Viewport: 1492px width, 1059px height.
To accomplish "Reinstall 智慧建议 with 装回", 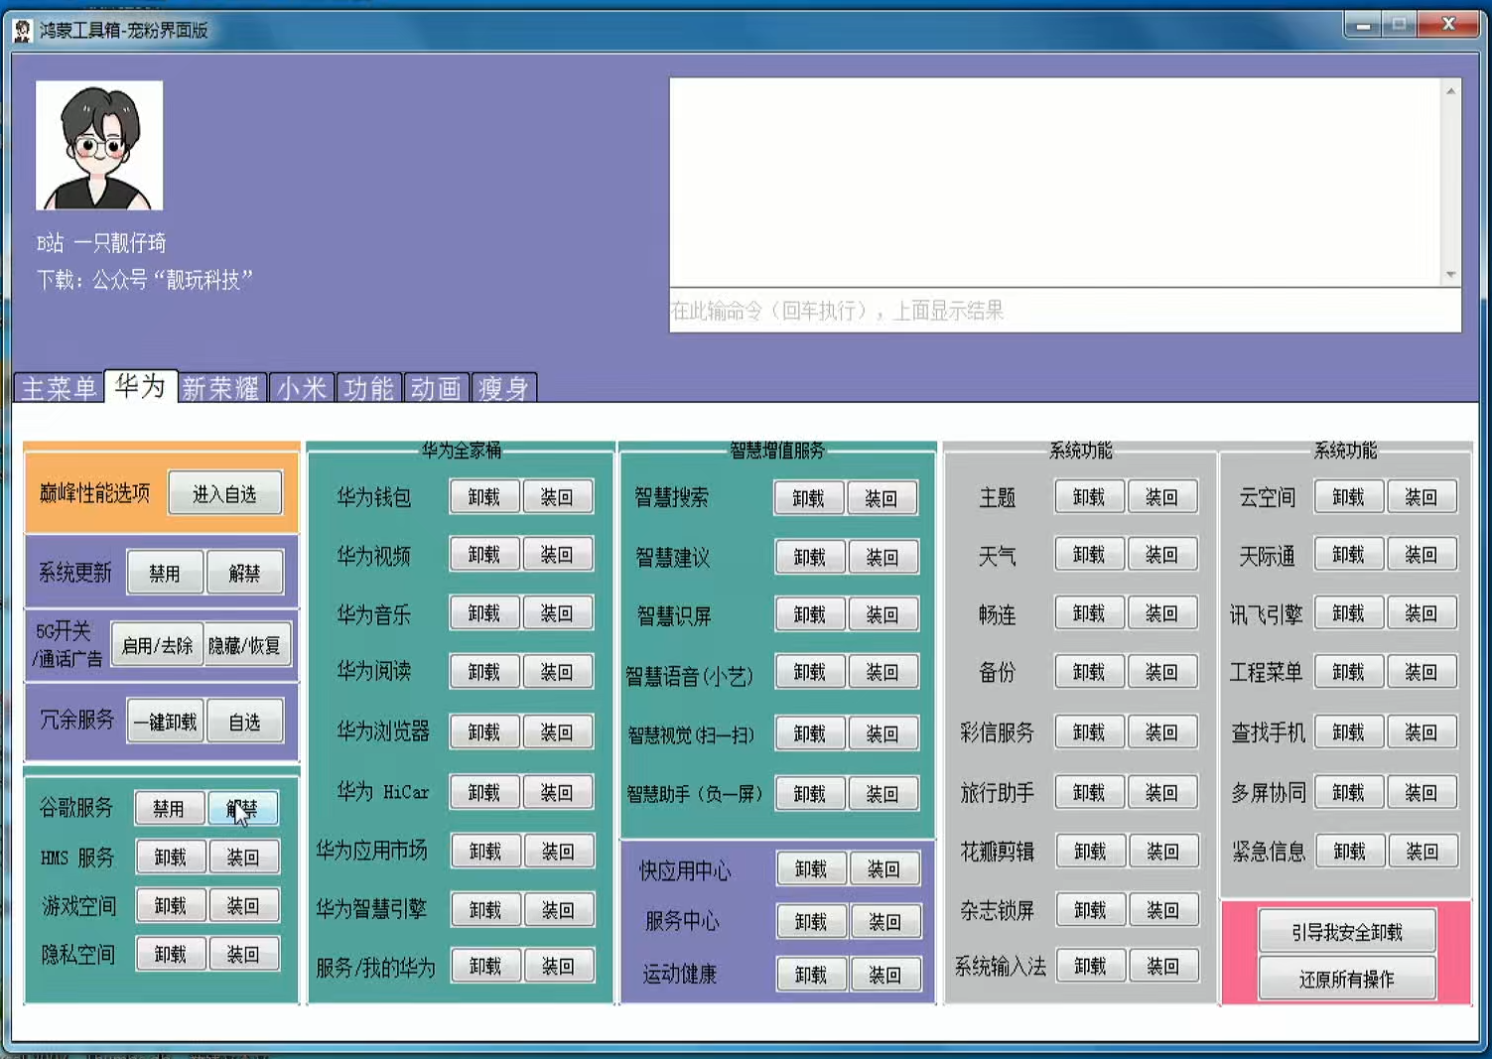I will (882, 557).
